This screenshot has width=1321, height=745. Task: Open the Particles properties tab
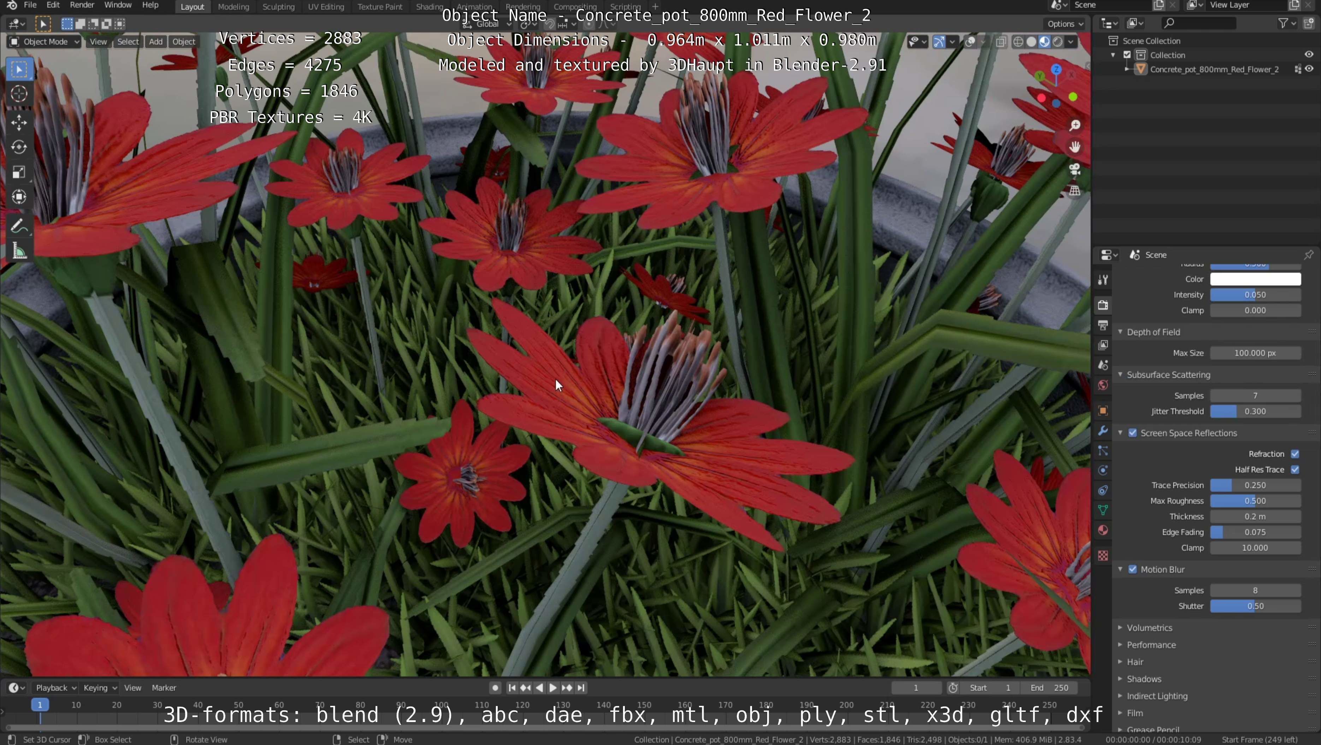pyautogui.click(x=1103, y=451)
